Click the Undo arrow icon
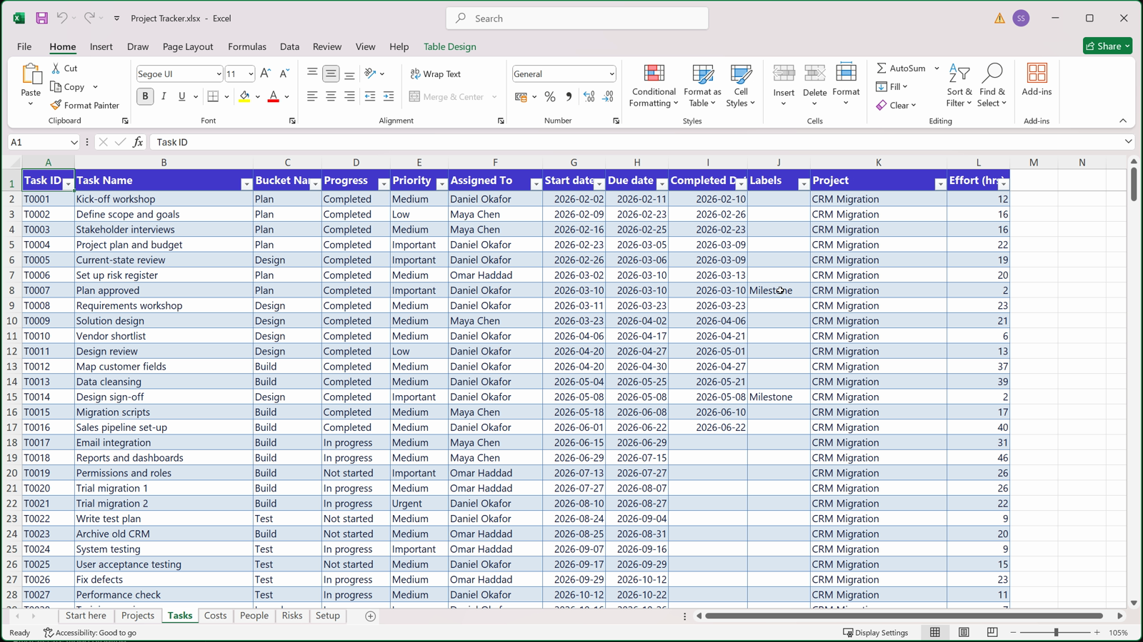Image resolution: width=1143 pixels, height=642 pixels. (62, 18)
